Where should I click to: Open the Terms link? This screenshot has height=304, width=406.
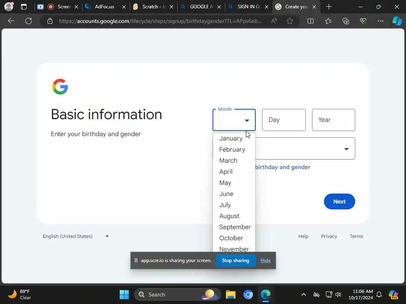(356, 236)
